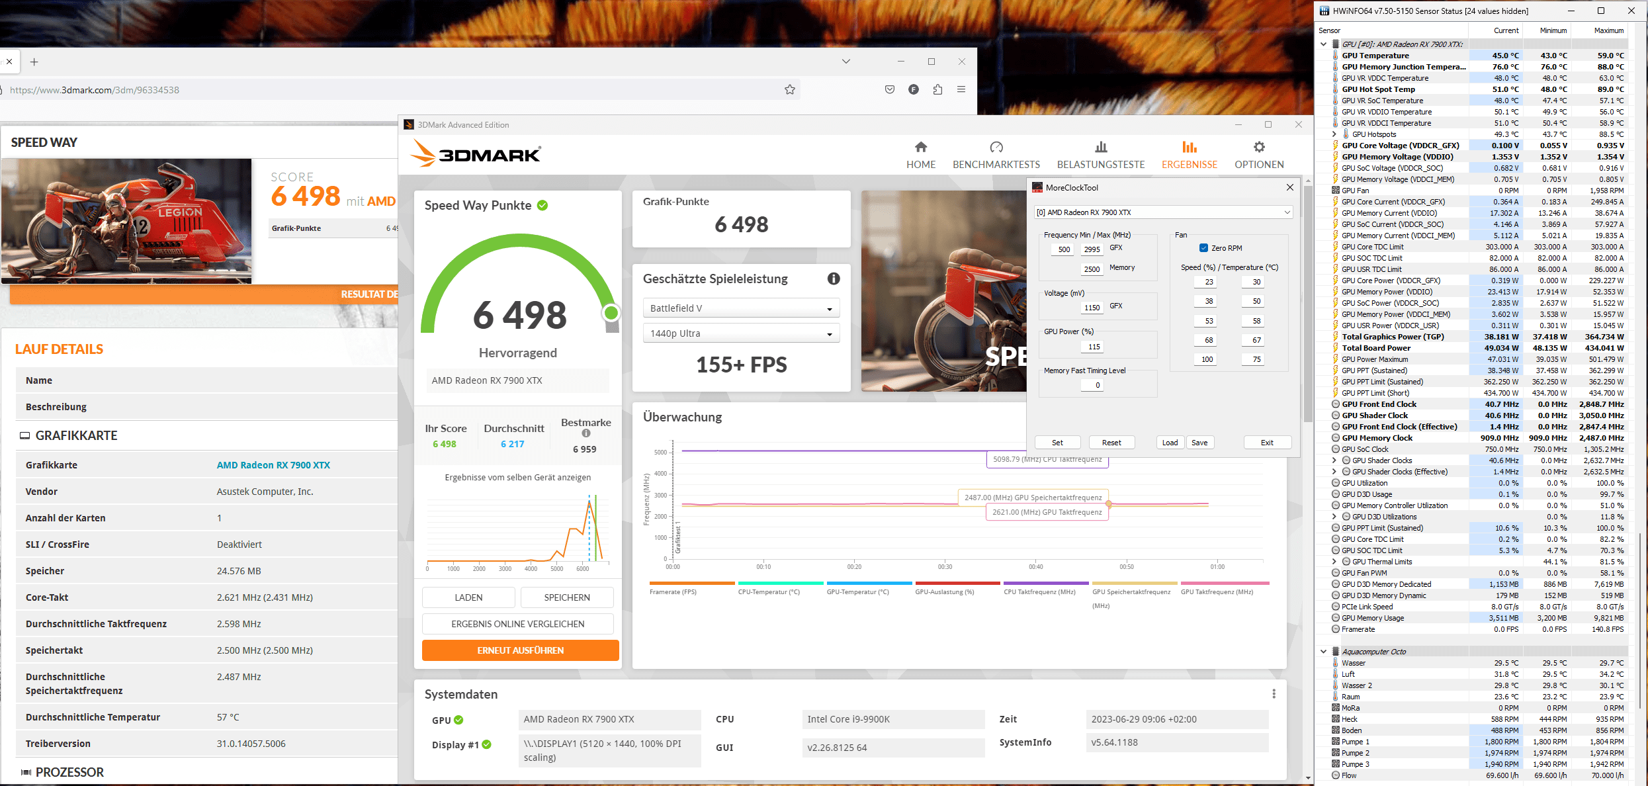Click Ergebnis Online Vergleichen button
The height and width of the screenshot is (786, 1648).
coord(517,624)
